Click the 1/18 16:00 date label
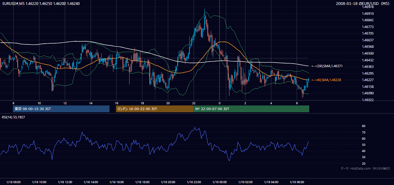394x185 pixels. [x=116, y=182]
